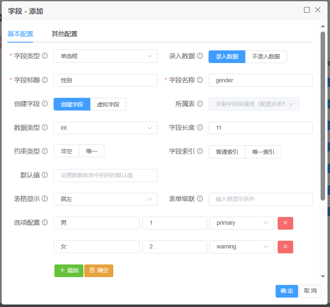Switch to 虚拟字段 mode
This screenshot has width=330, height=307.
pos(108,104)
